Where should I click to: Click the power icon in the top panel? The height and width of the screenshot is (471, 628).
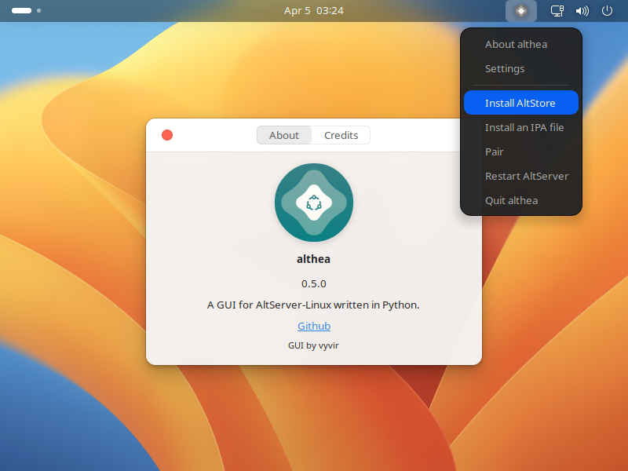(606, 11)
